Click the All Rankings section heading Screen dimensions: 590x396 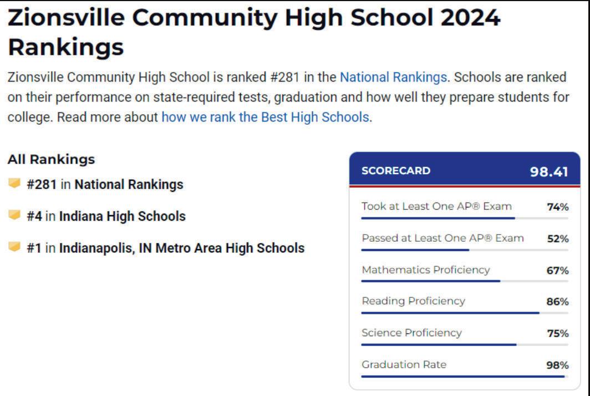51,159
